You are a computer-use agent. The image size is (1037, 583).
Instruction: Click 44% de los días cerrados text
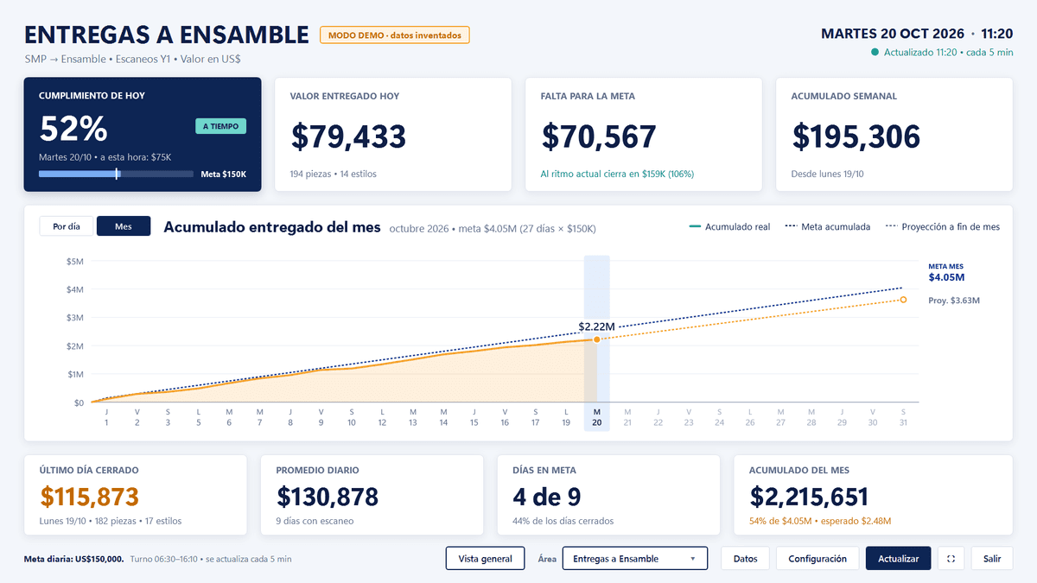tap(563, 521)
